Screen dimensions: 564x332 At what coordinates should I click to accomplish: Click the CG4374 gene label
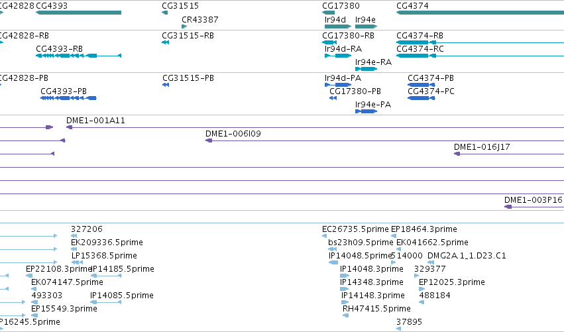412,6
